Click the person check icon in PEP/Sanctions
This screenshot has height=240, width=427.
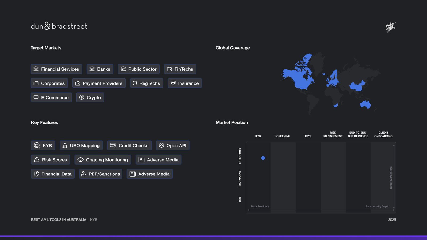[x=84, y=174]
